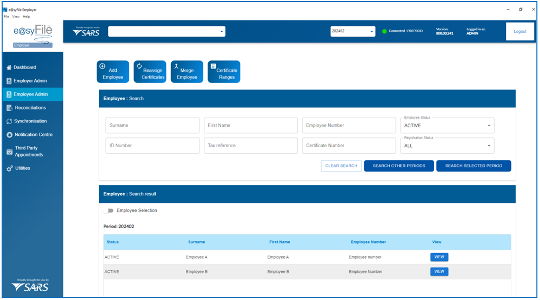Open the employer selection dropdown in header

pos(221,32)
